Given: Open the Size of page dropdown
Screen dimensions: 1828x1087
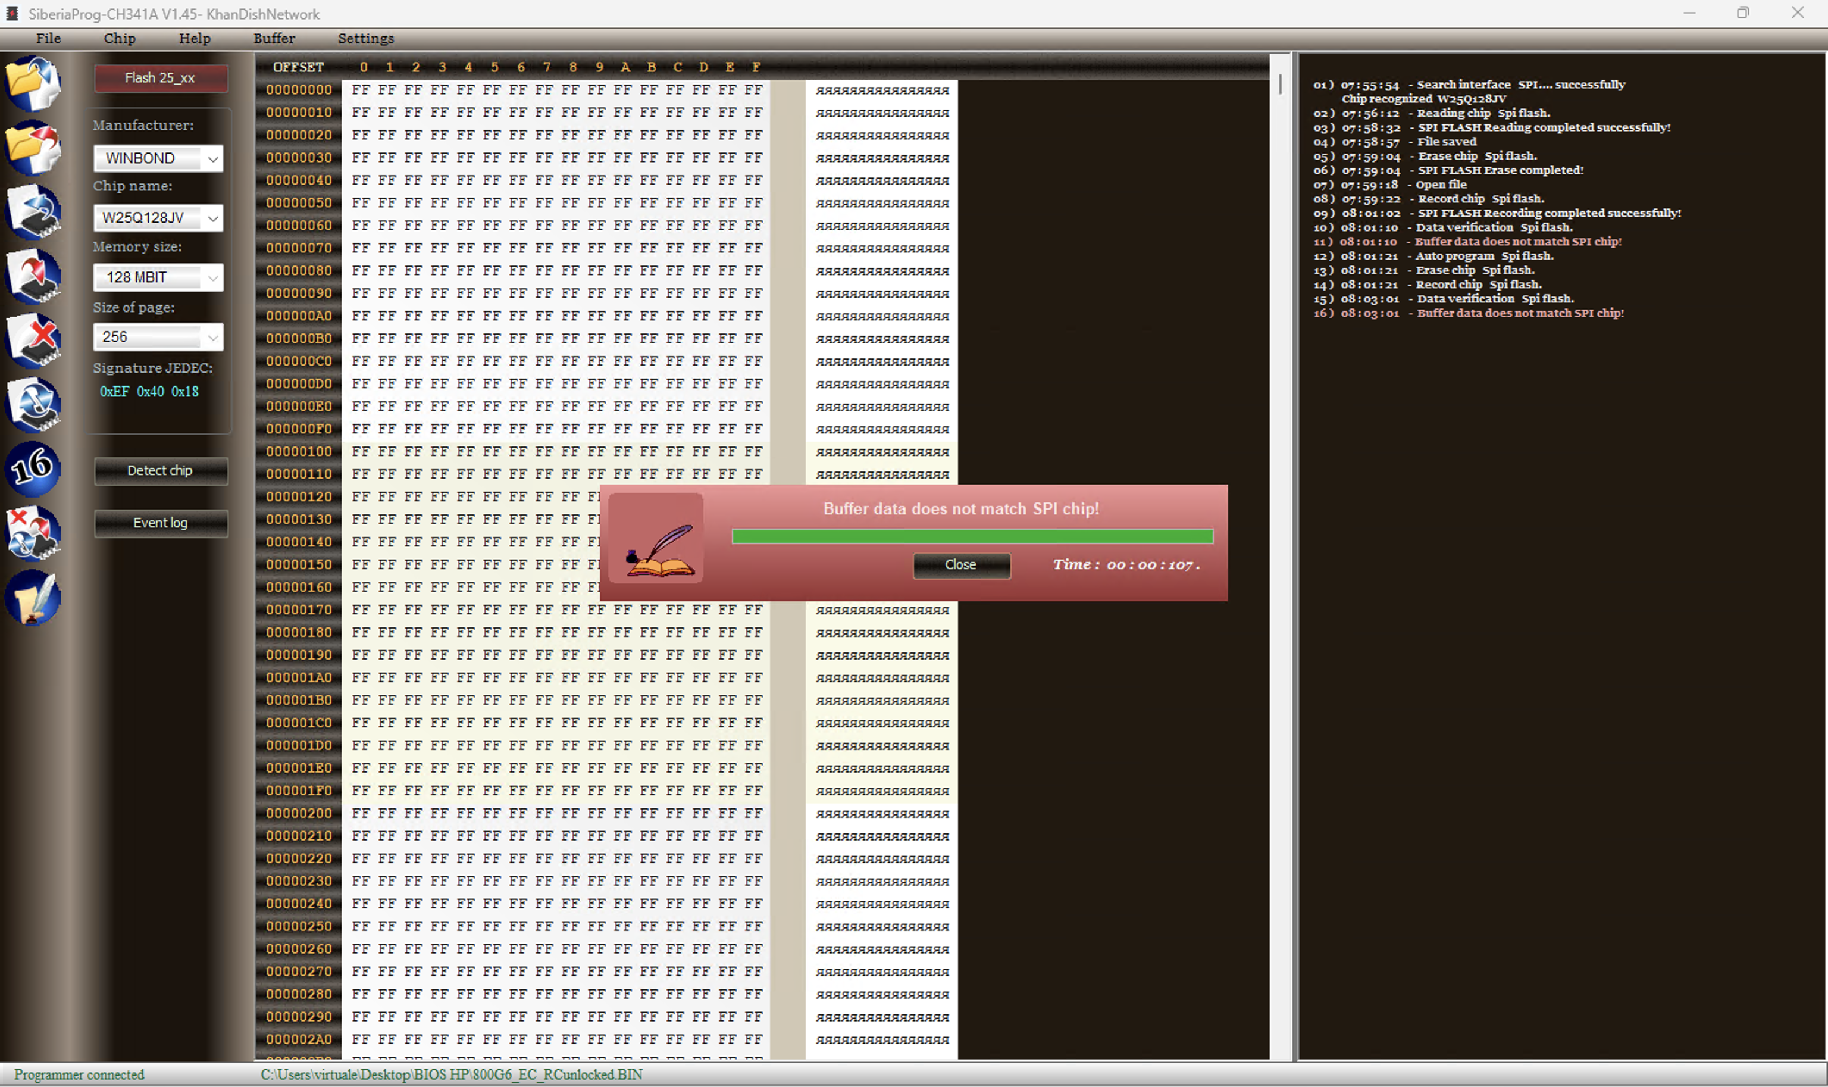Looking at the screenshot, I should [x=212, y=337].
